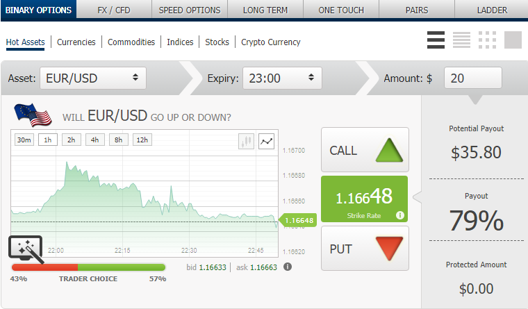The width and height of the screenshot is (528, 309).
Task: Open info icon beside ask price
Action: (288, 267)
